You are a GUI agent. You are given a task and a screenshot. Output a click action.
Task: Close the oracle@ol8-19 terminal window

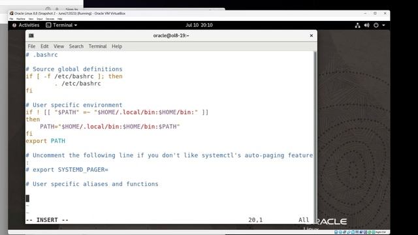[x=311, y=35]
